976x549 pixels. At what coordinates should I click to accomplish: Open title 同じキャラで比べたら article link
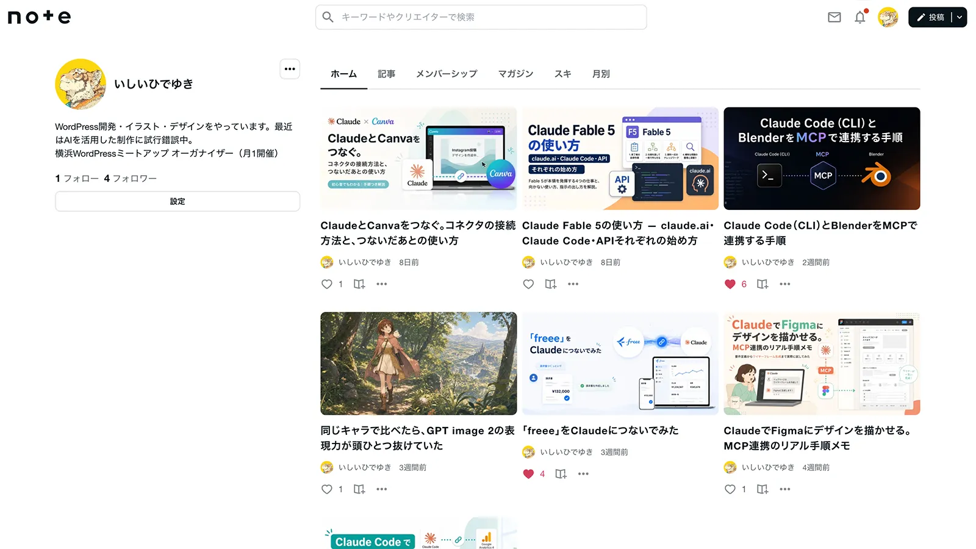point(418,438)
